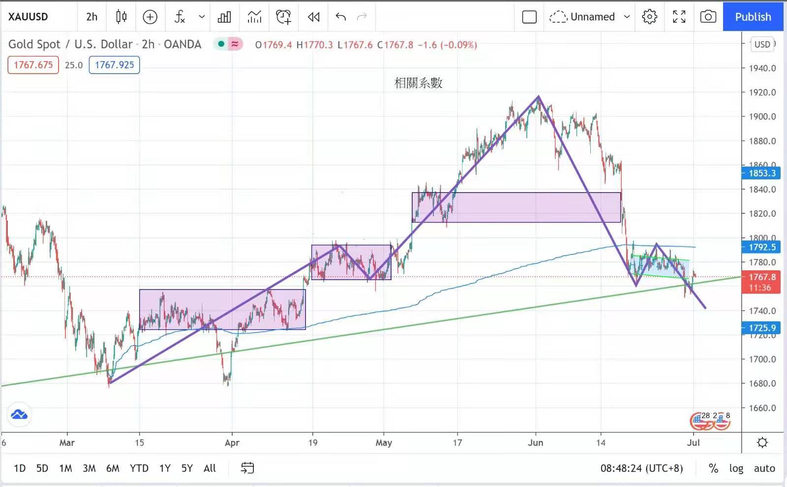The image size is (787, 487).
Task: Open the indicators fx button
Action: pos(180,17)
